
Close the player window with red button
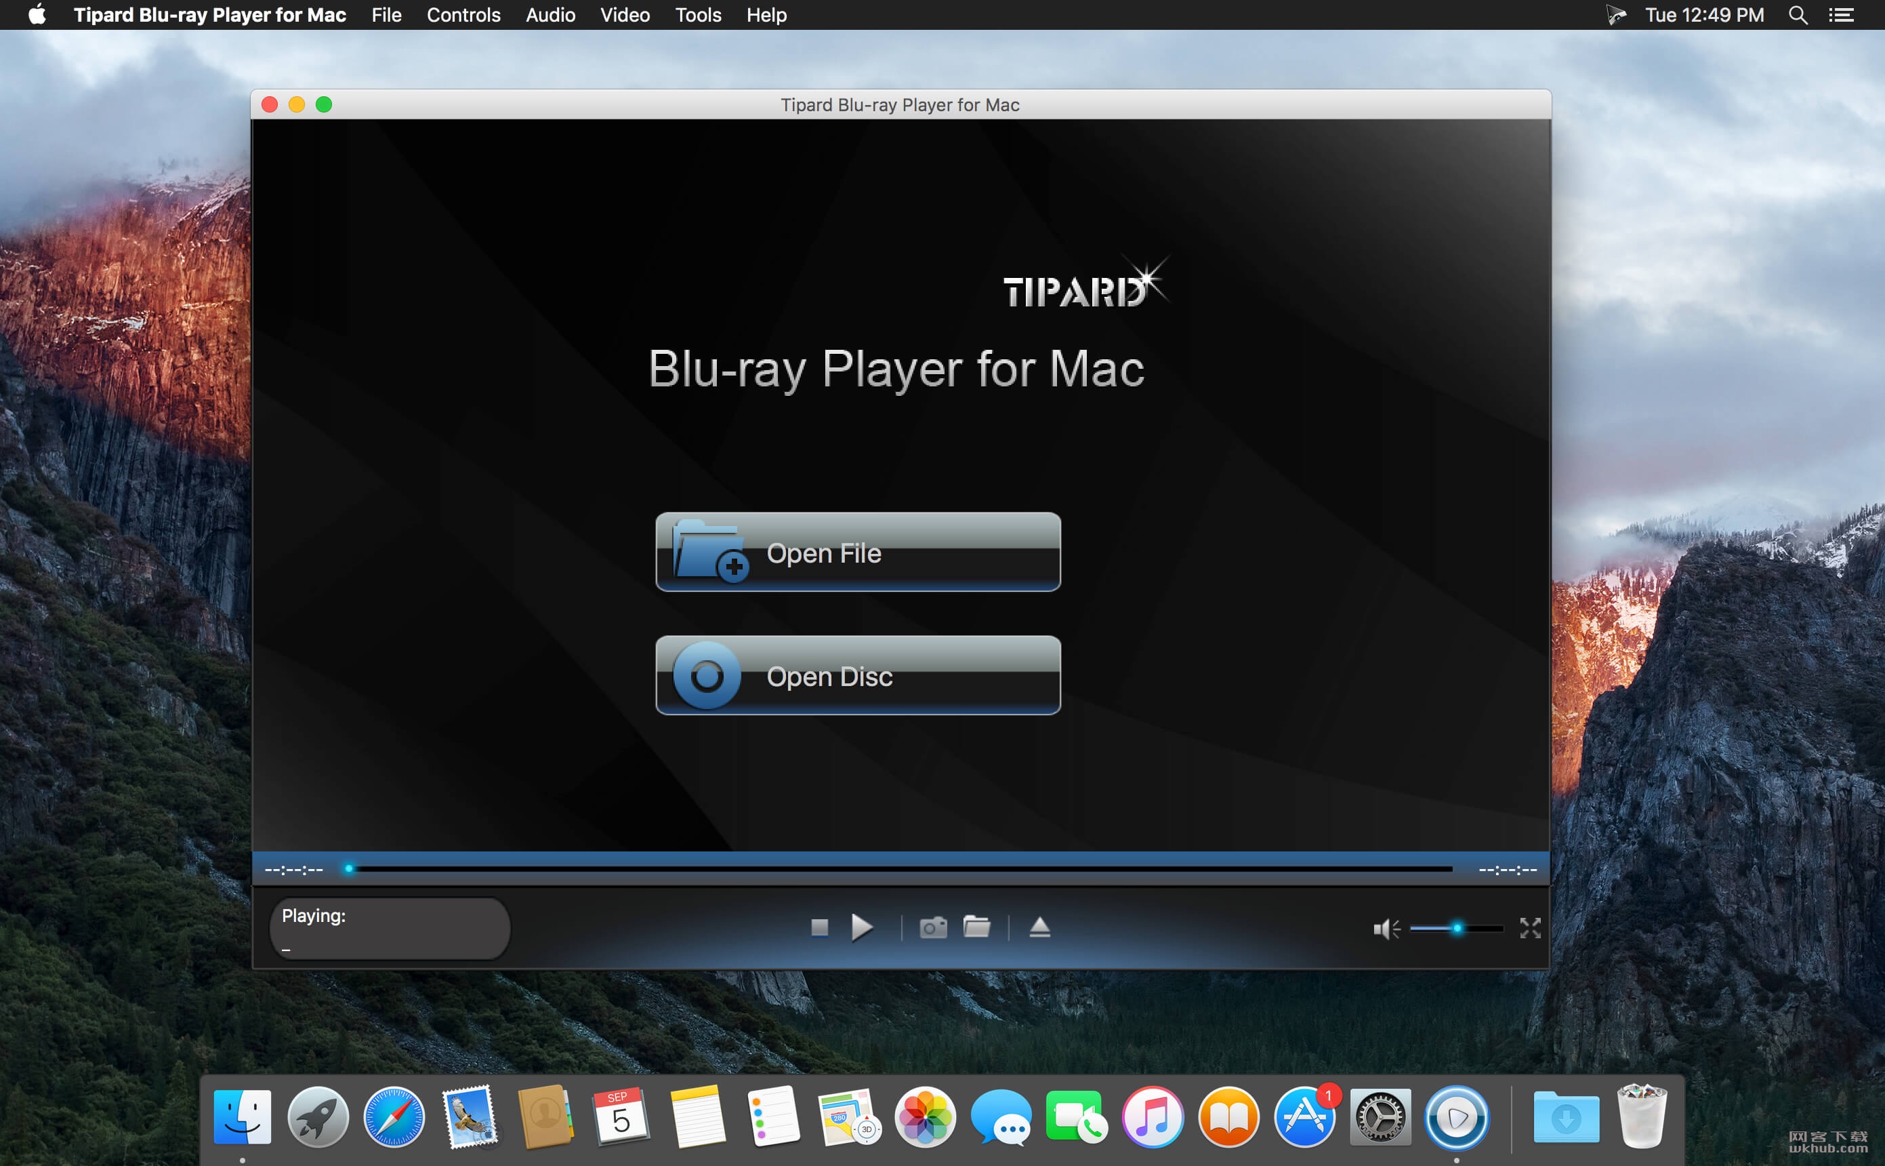click(270, 104)
